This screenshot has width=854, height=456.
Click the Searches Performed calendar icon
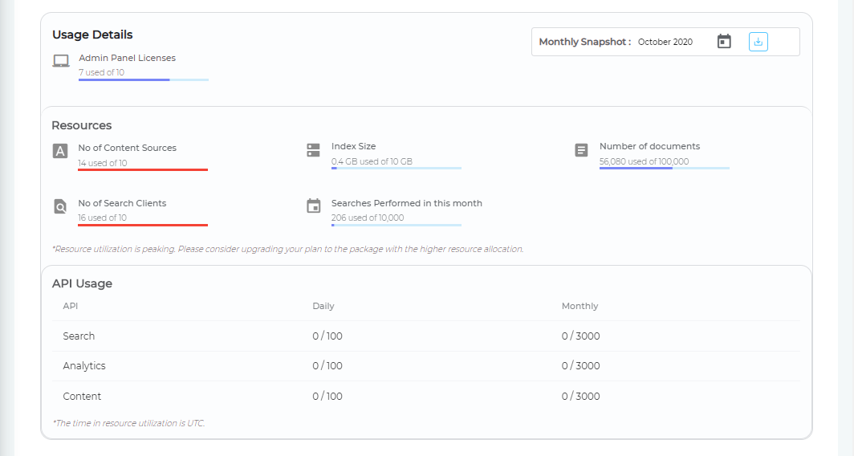click(314, 206)
